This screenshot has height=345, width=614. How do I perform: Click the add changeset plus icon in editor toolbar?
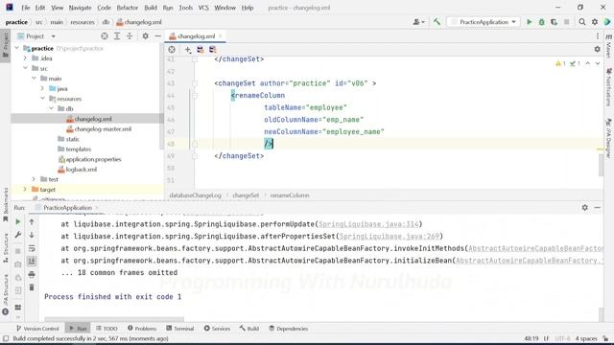(x=188, y=49)
